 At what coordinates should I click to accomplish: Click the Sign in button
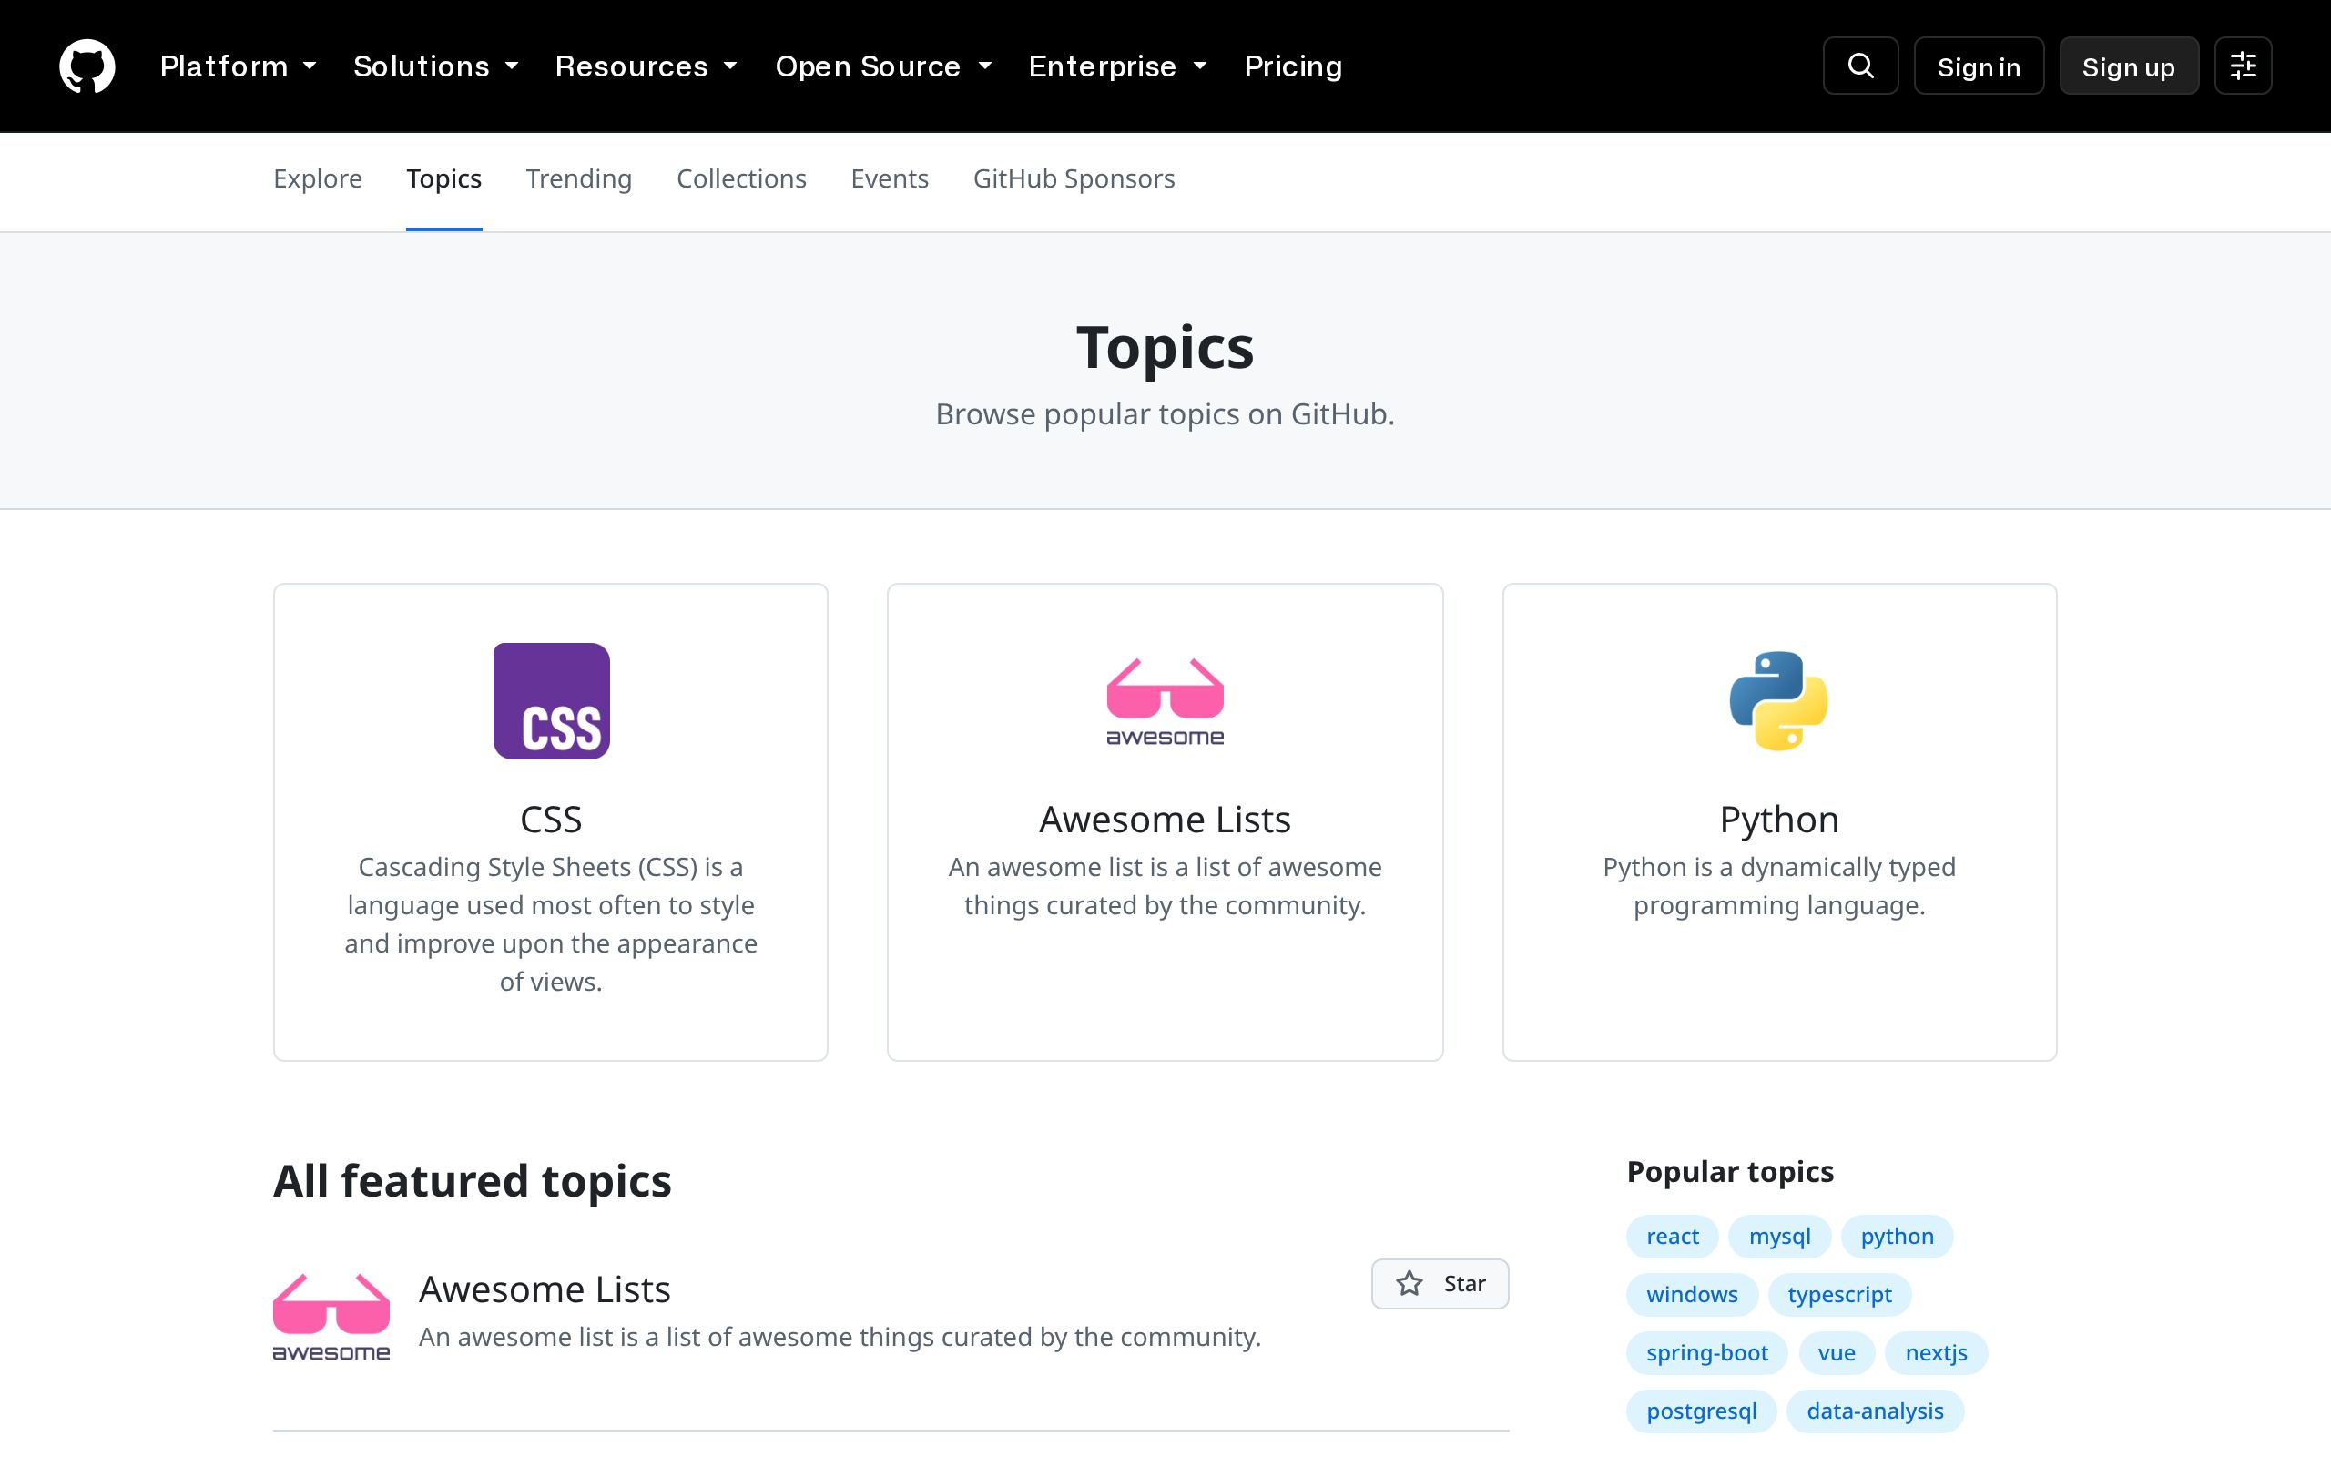click(1979, 66)
